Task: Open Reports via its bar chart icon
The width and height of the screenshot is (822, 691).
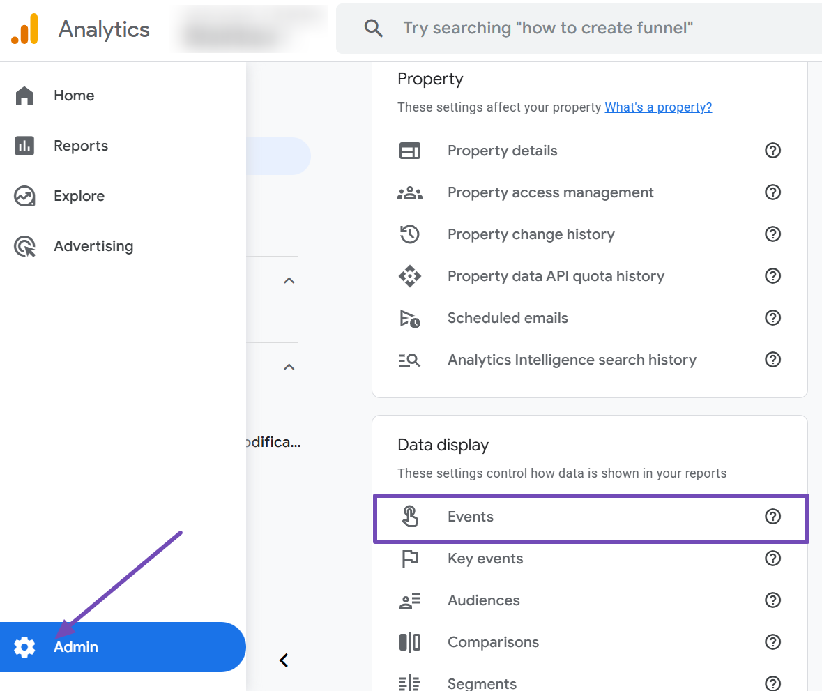Action: 24,146
